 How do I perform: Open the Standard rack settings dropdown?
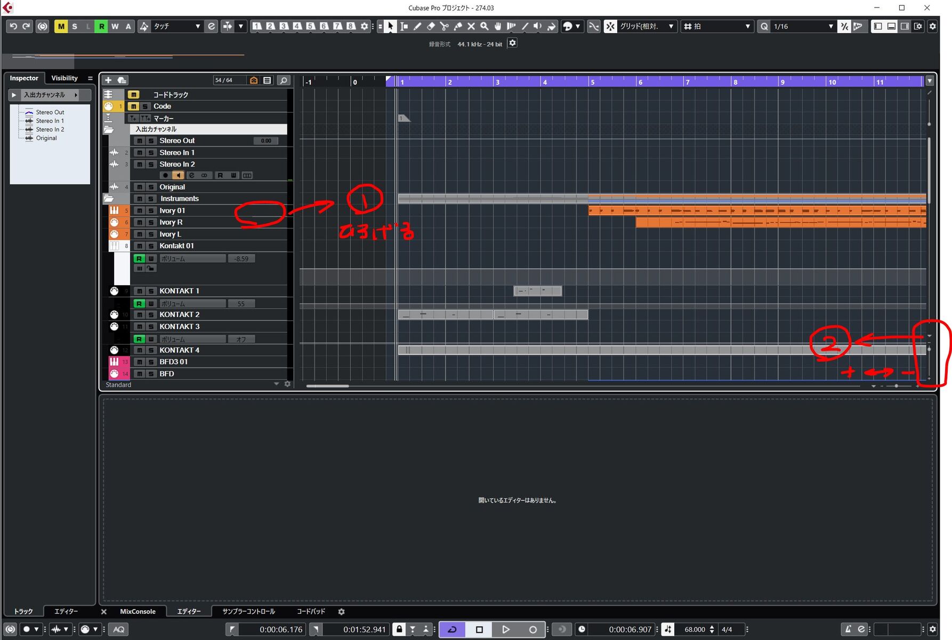click(276, 384)
